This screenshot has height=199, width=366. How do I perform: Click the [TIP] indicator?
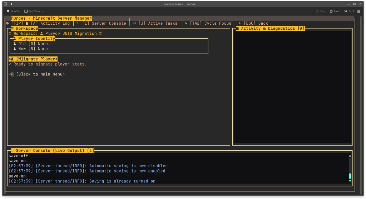point(17,23)
